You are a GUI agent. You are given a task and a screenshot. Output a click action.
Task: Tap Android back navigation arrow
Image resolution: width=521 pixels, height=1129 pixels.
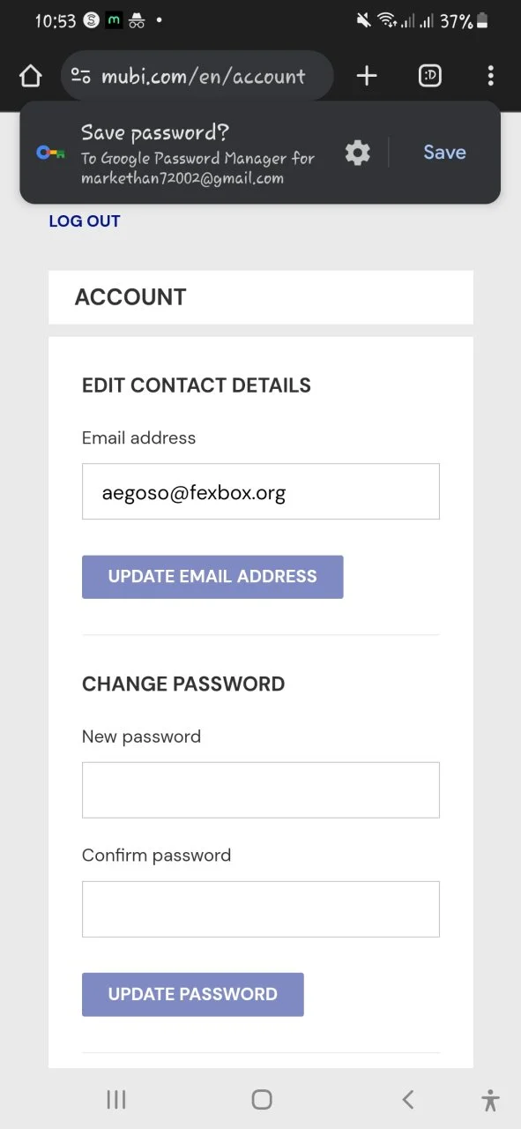[x=407, y=1099]
